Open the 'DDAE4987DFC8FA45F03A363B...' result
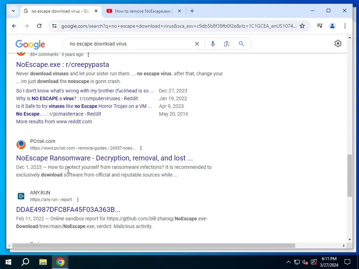Screen dimensions: 359x269 click(x=68, y=209)
